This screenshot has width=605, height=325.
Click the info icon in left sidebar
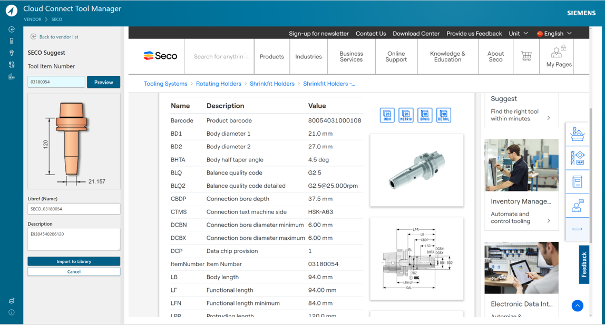click(12, 312)
